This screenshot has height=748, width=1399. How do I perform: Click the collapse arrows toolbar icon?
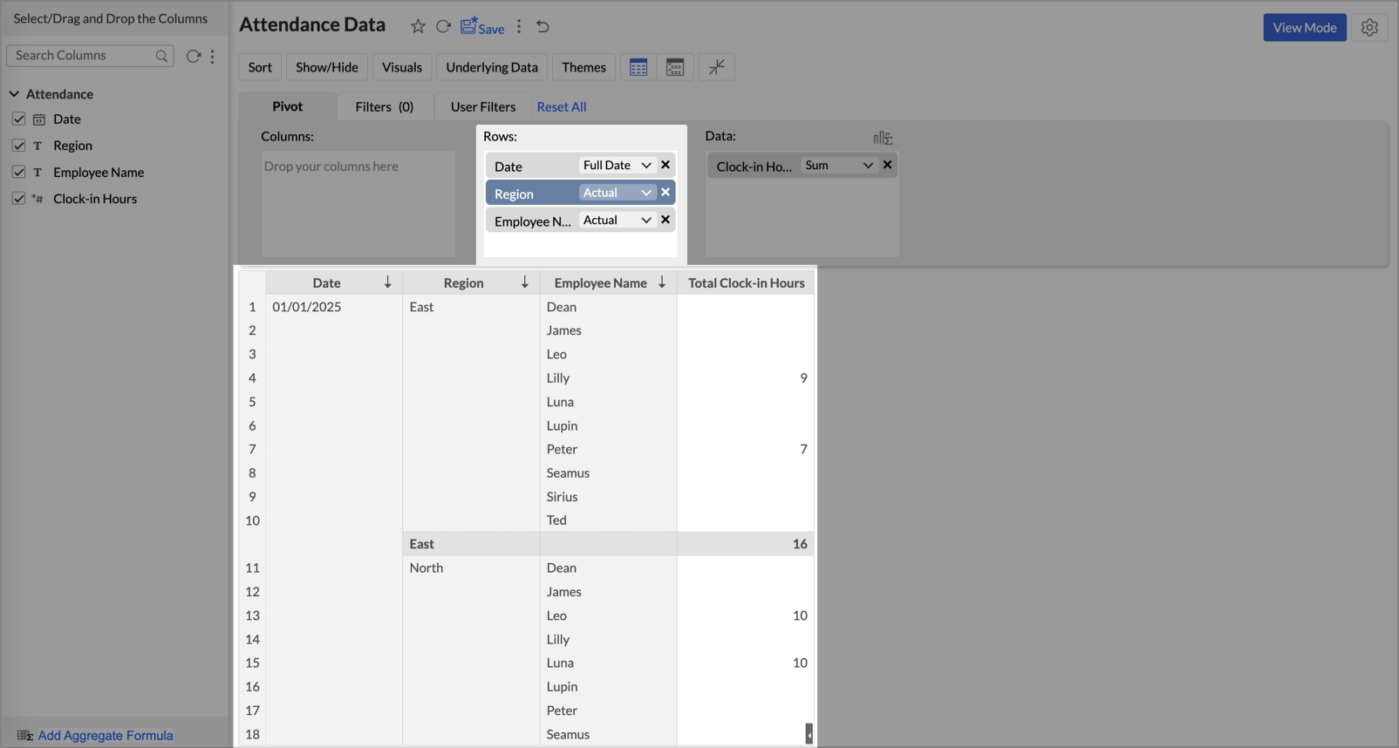716,67
